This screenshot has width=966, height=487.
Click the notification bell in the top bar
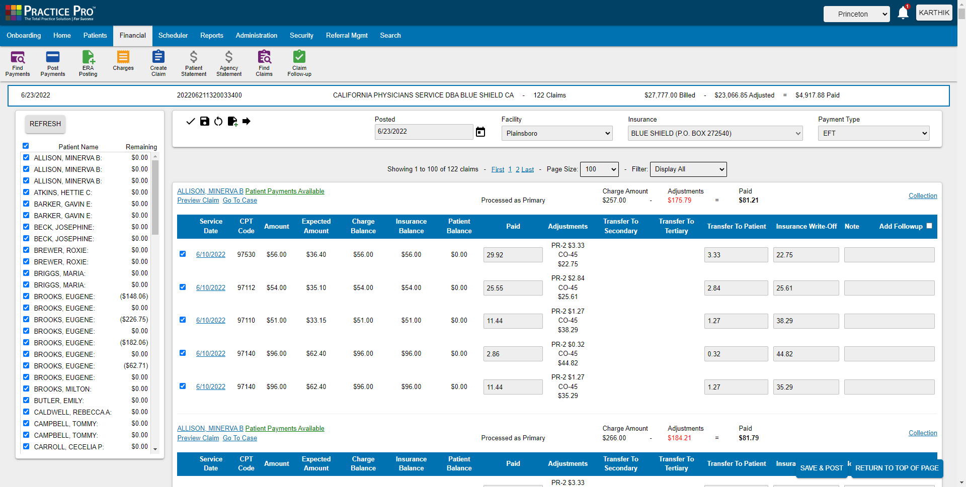coord(902,13)
